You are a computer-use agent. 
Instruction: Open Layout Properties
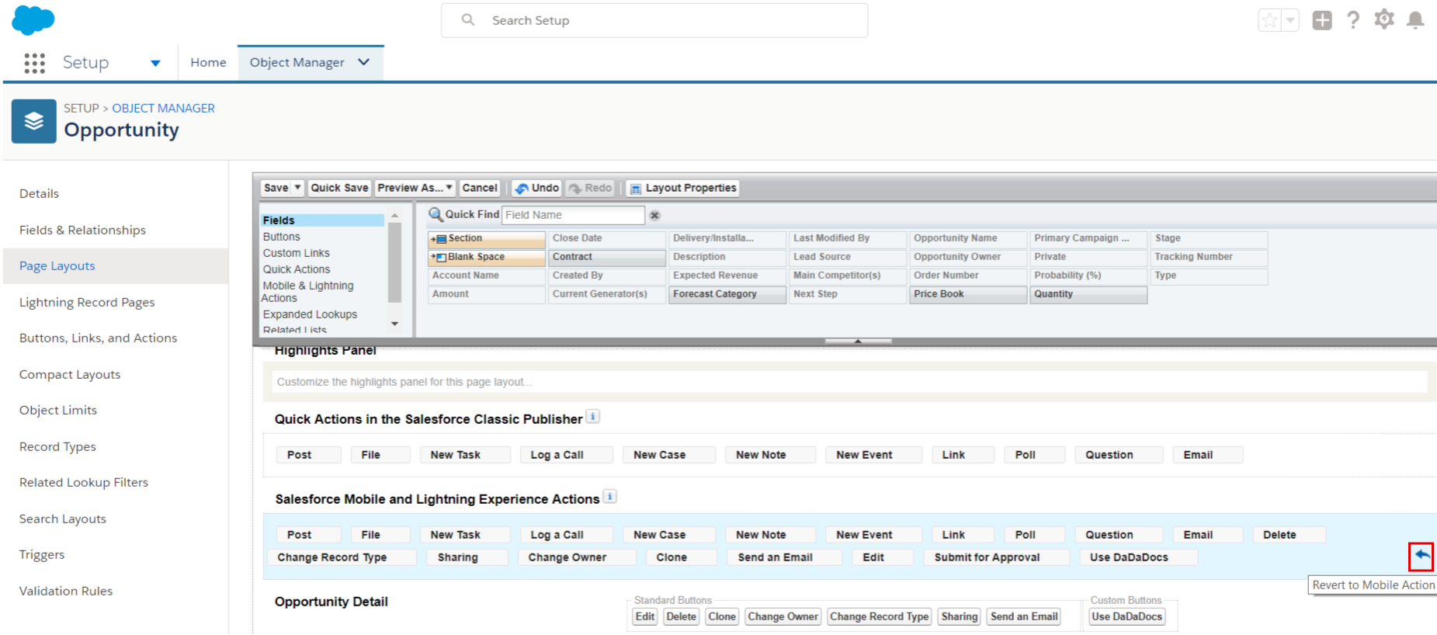point(682,188)
